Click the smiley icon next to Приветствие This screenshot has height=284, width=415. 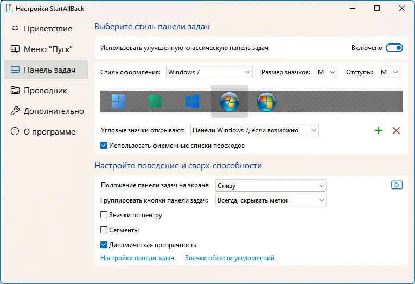pyautogui.click(x=15, y=28)
